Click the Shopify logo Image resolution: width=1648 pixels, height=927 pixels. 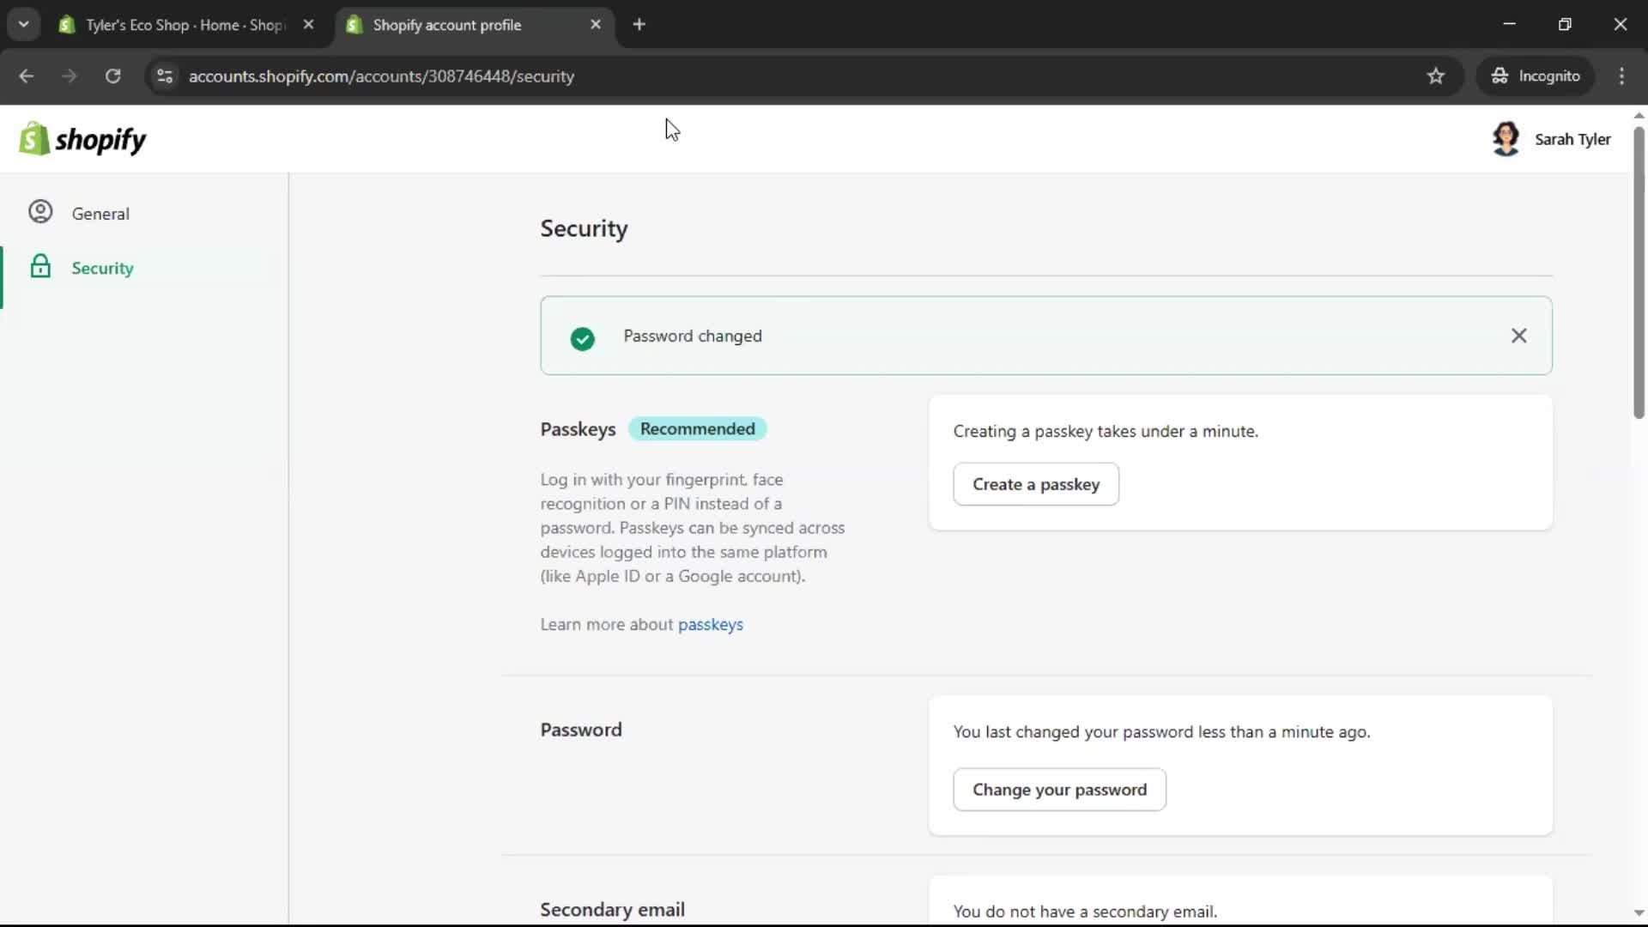pos(82,138)
